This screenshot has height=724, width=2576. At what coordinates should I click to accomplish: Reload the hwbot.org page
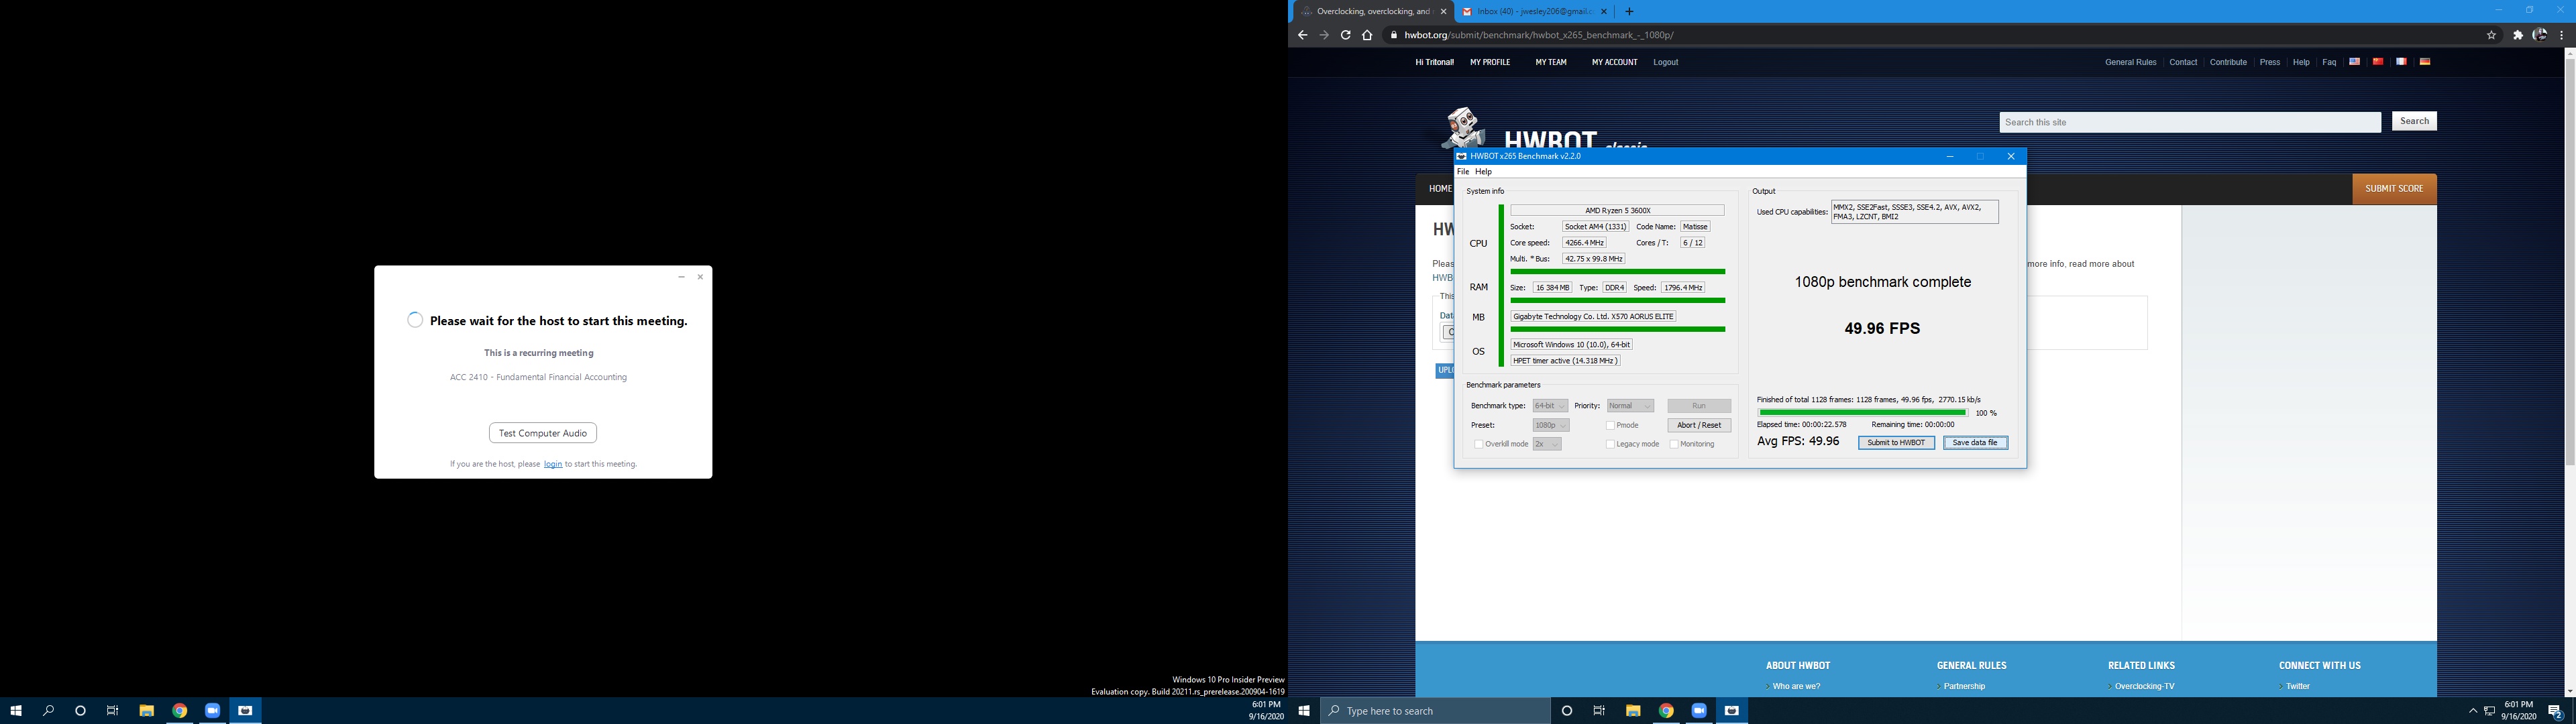coord(1346,35)
